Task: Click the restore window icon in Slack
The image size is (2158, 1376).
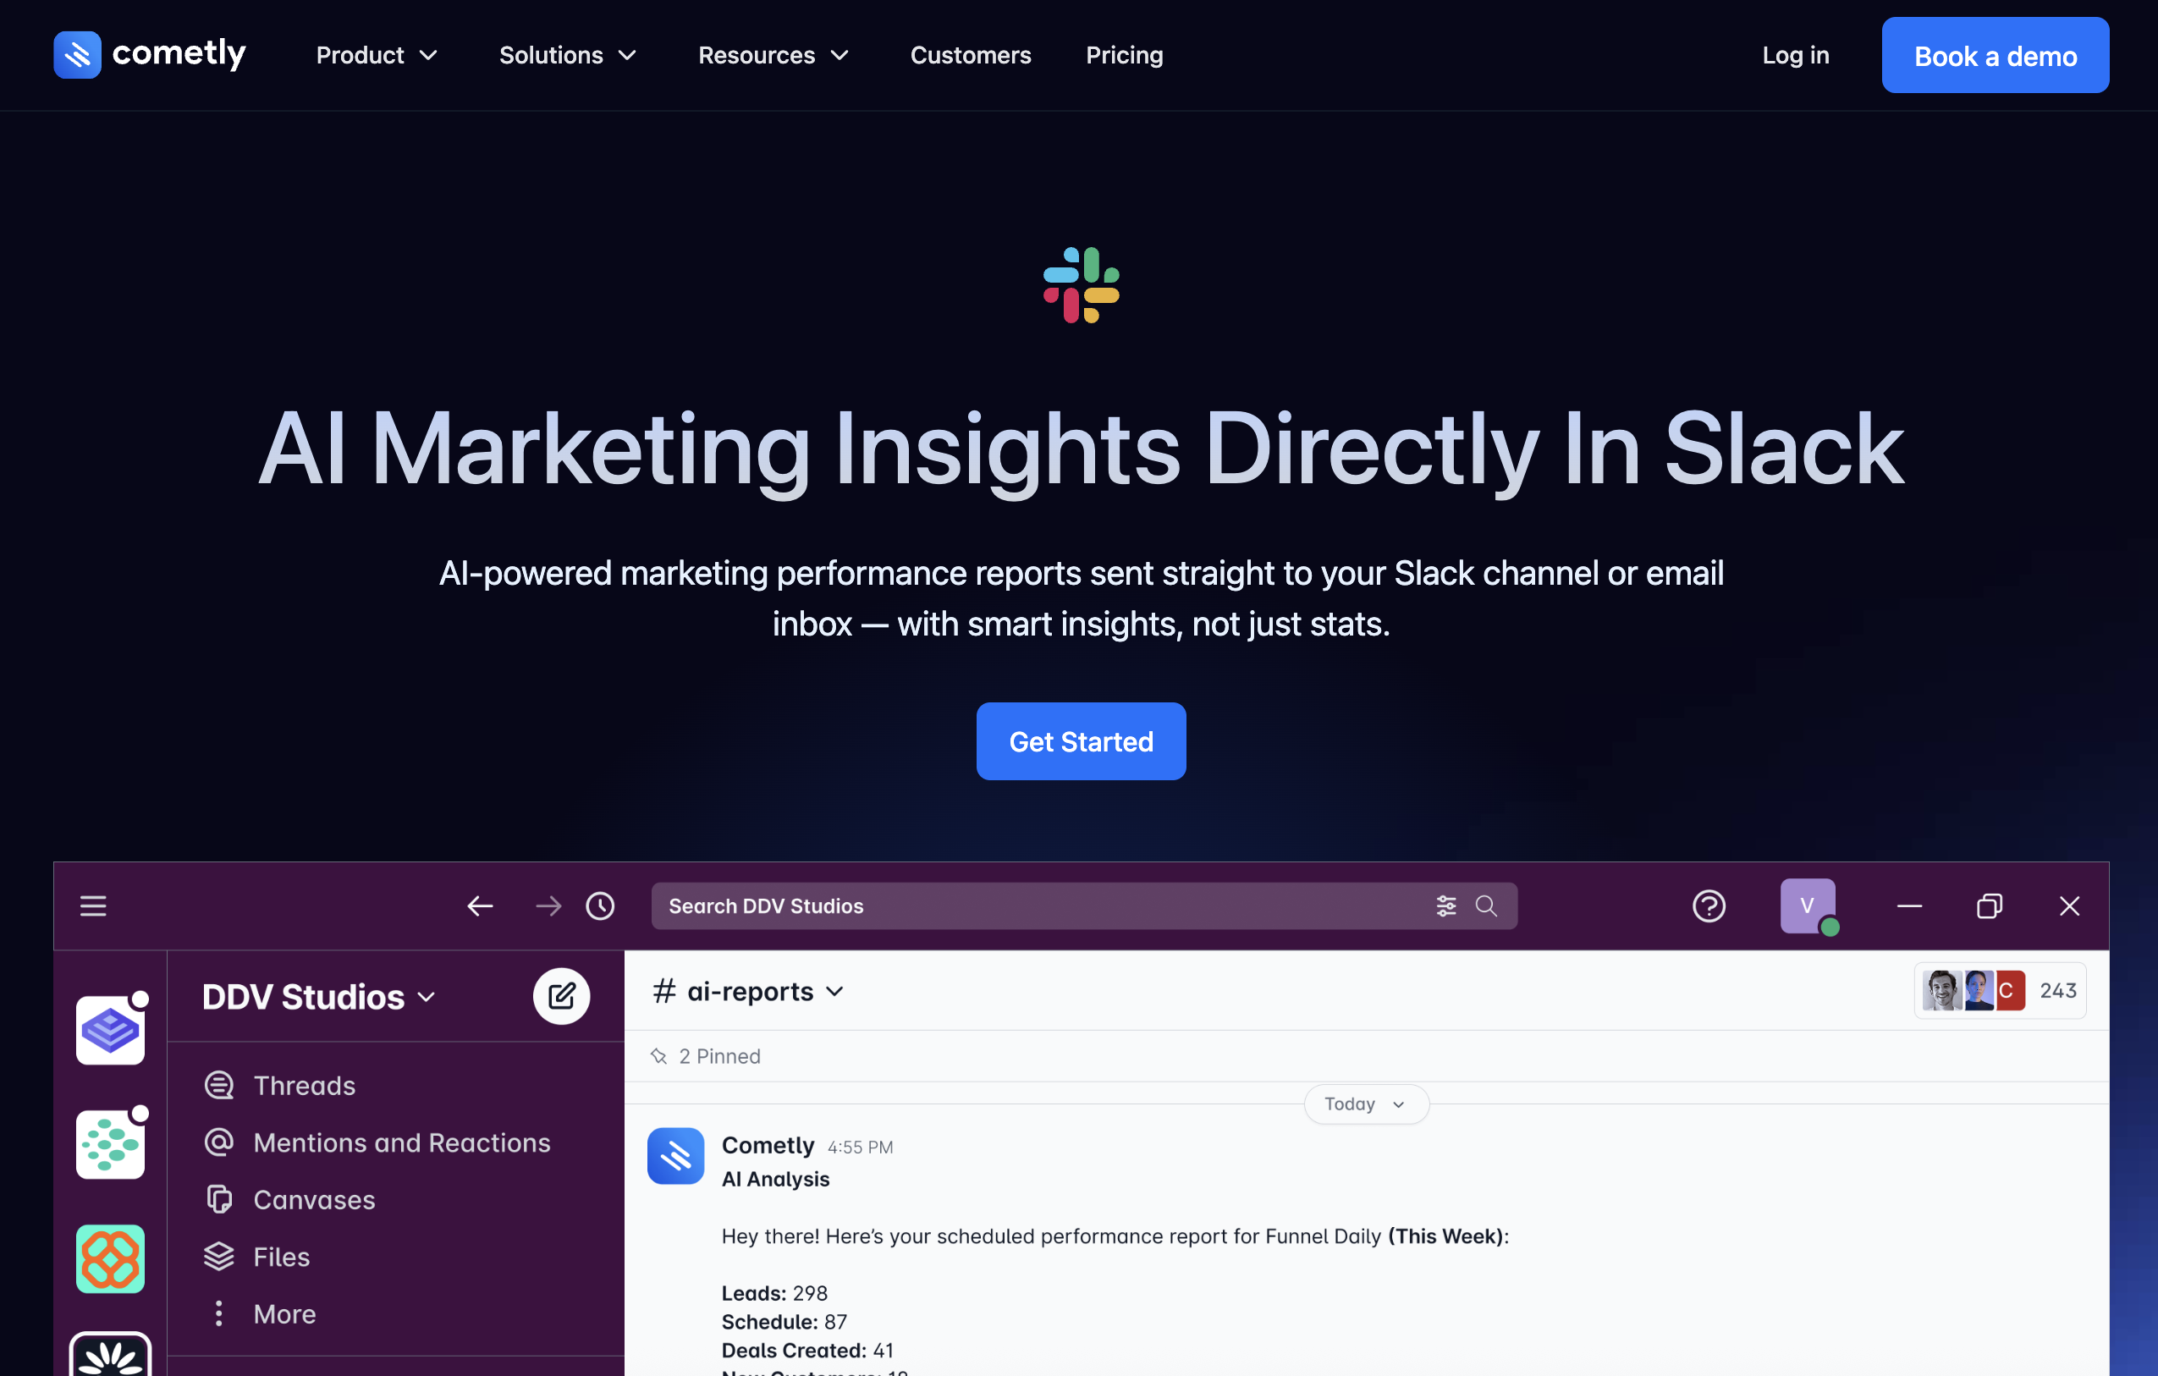Action: (1989, 906)
